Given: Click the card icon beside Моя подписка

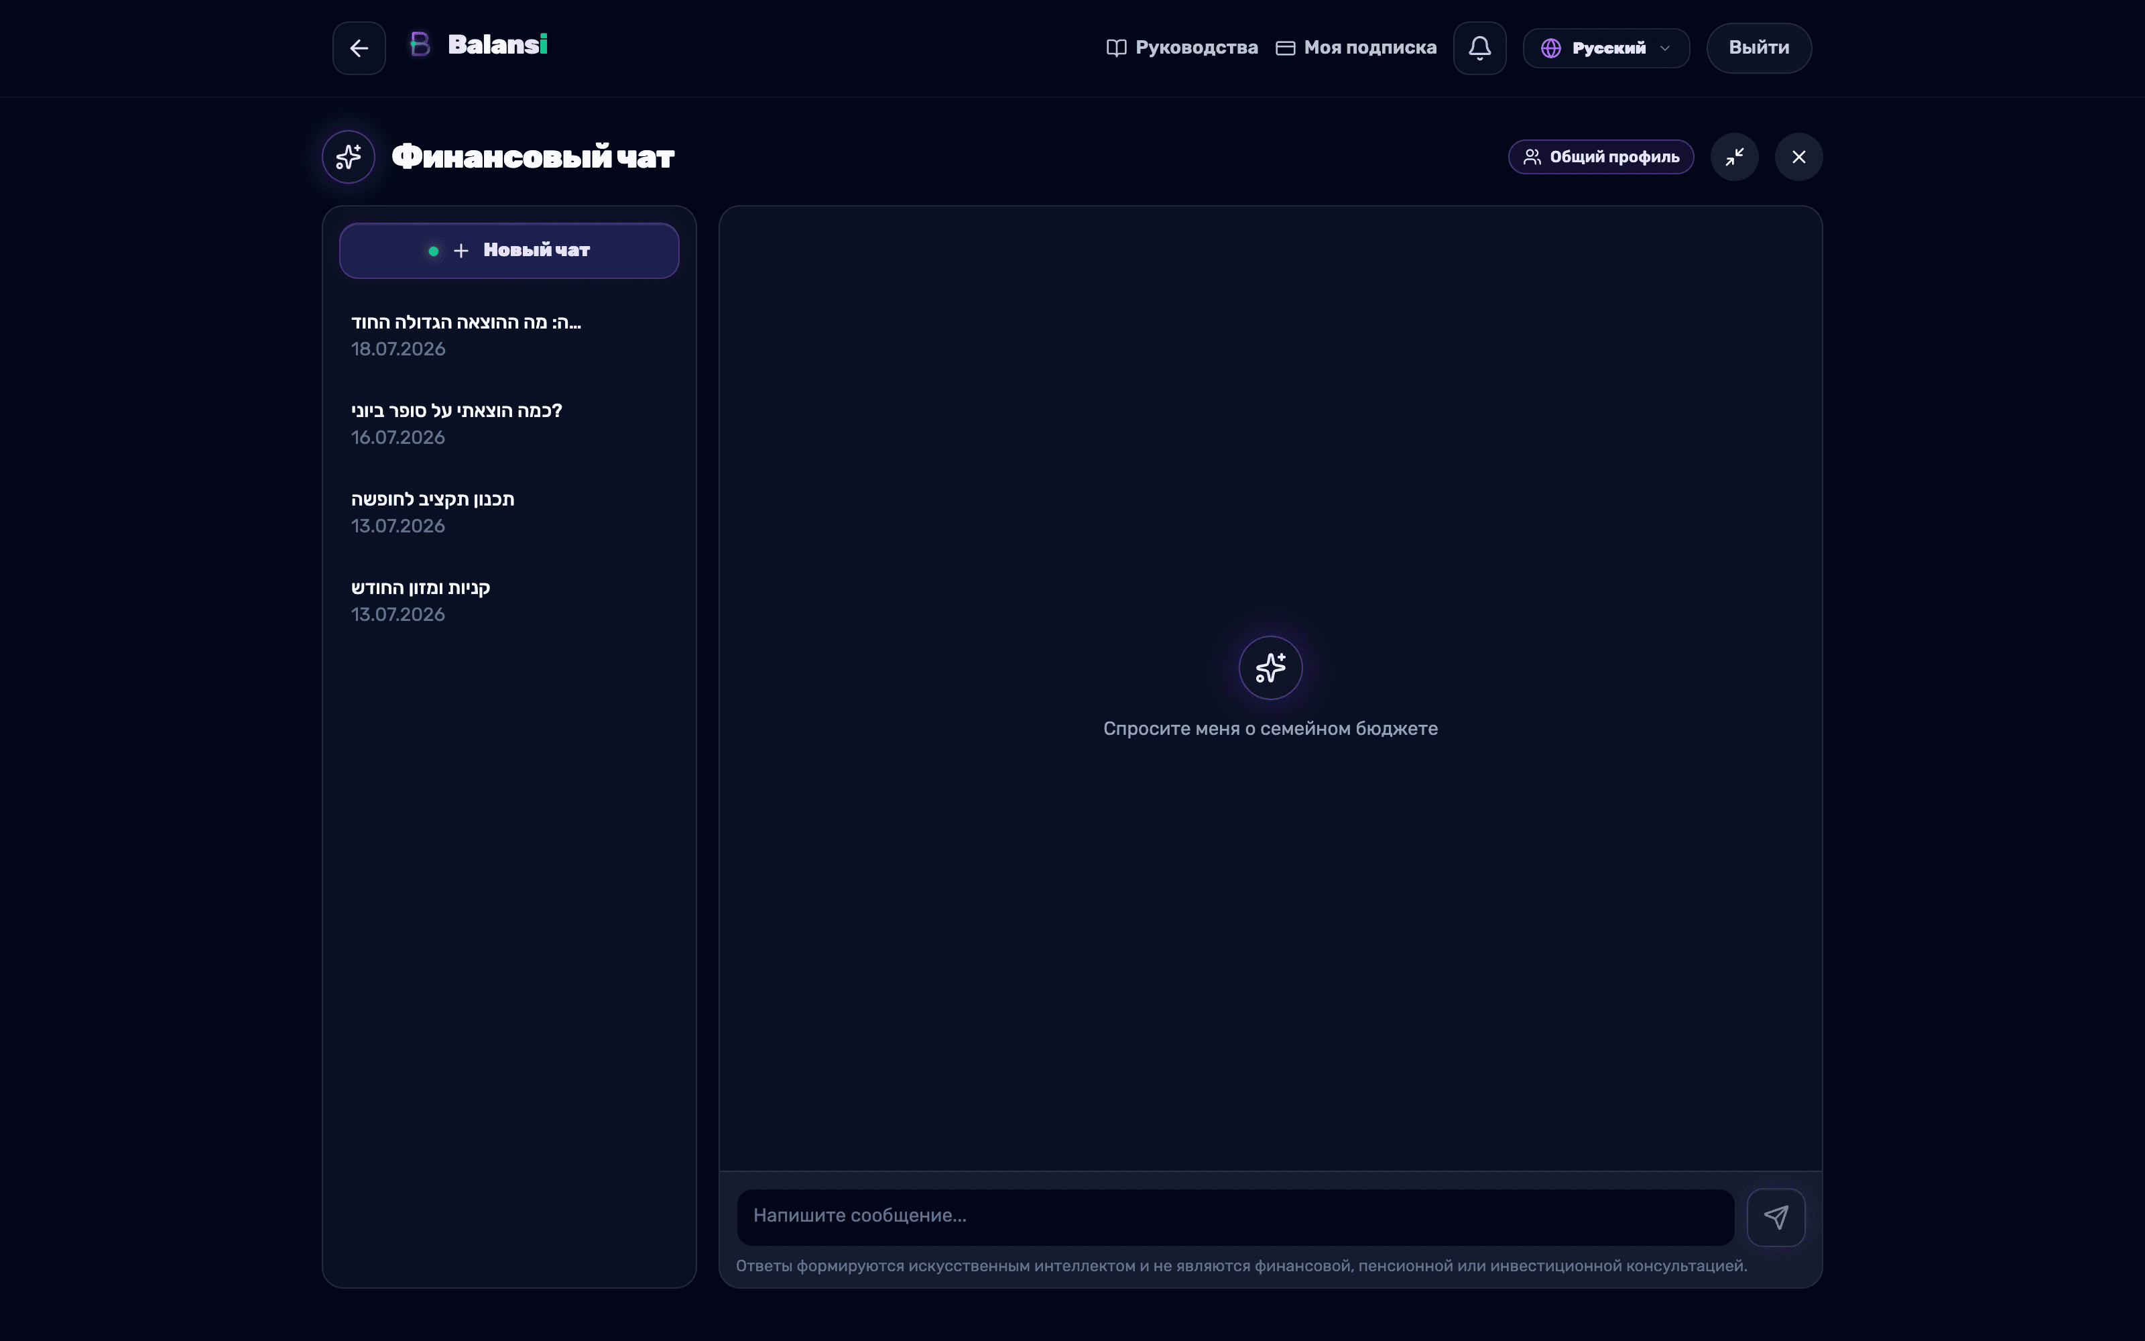Looking at the screenshot, I should (1285, 48).
